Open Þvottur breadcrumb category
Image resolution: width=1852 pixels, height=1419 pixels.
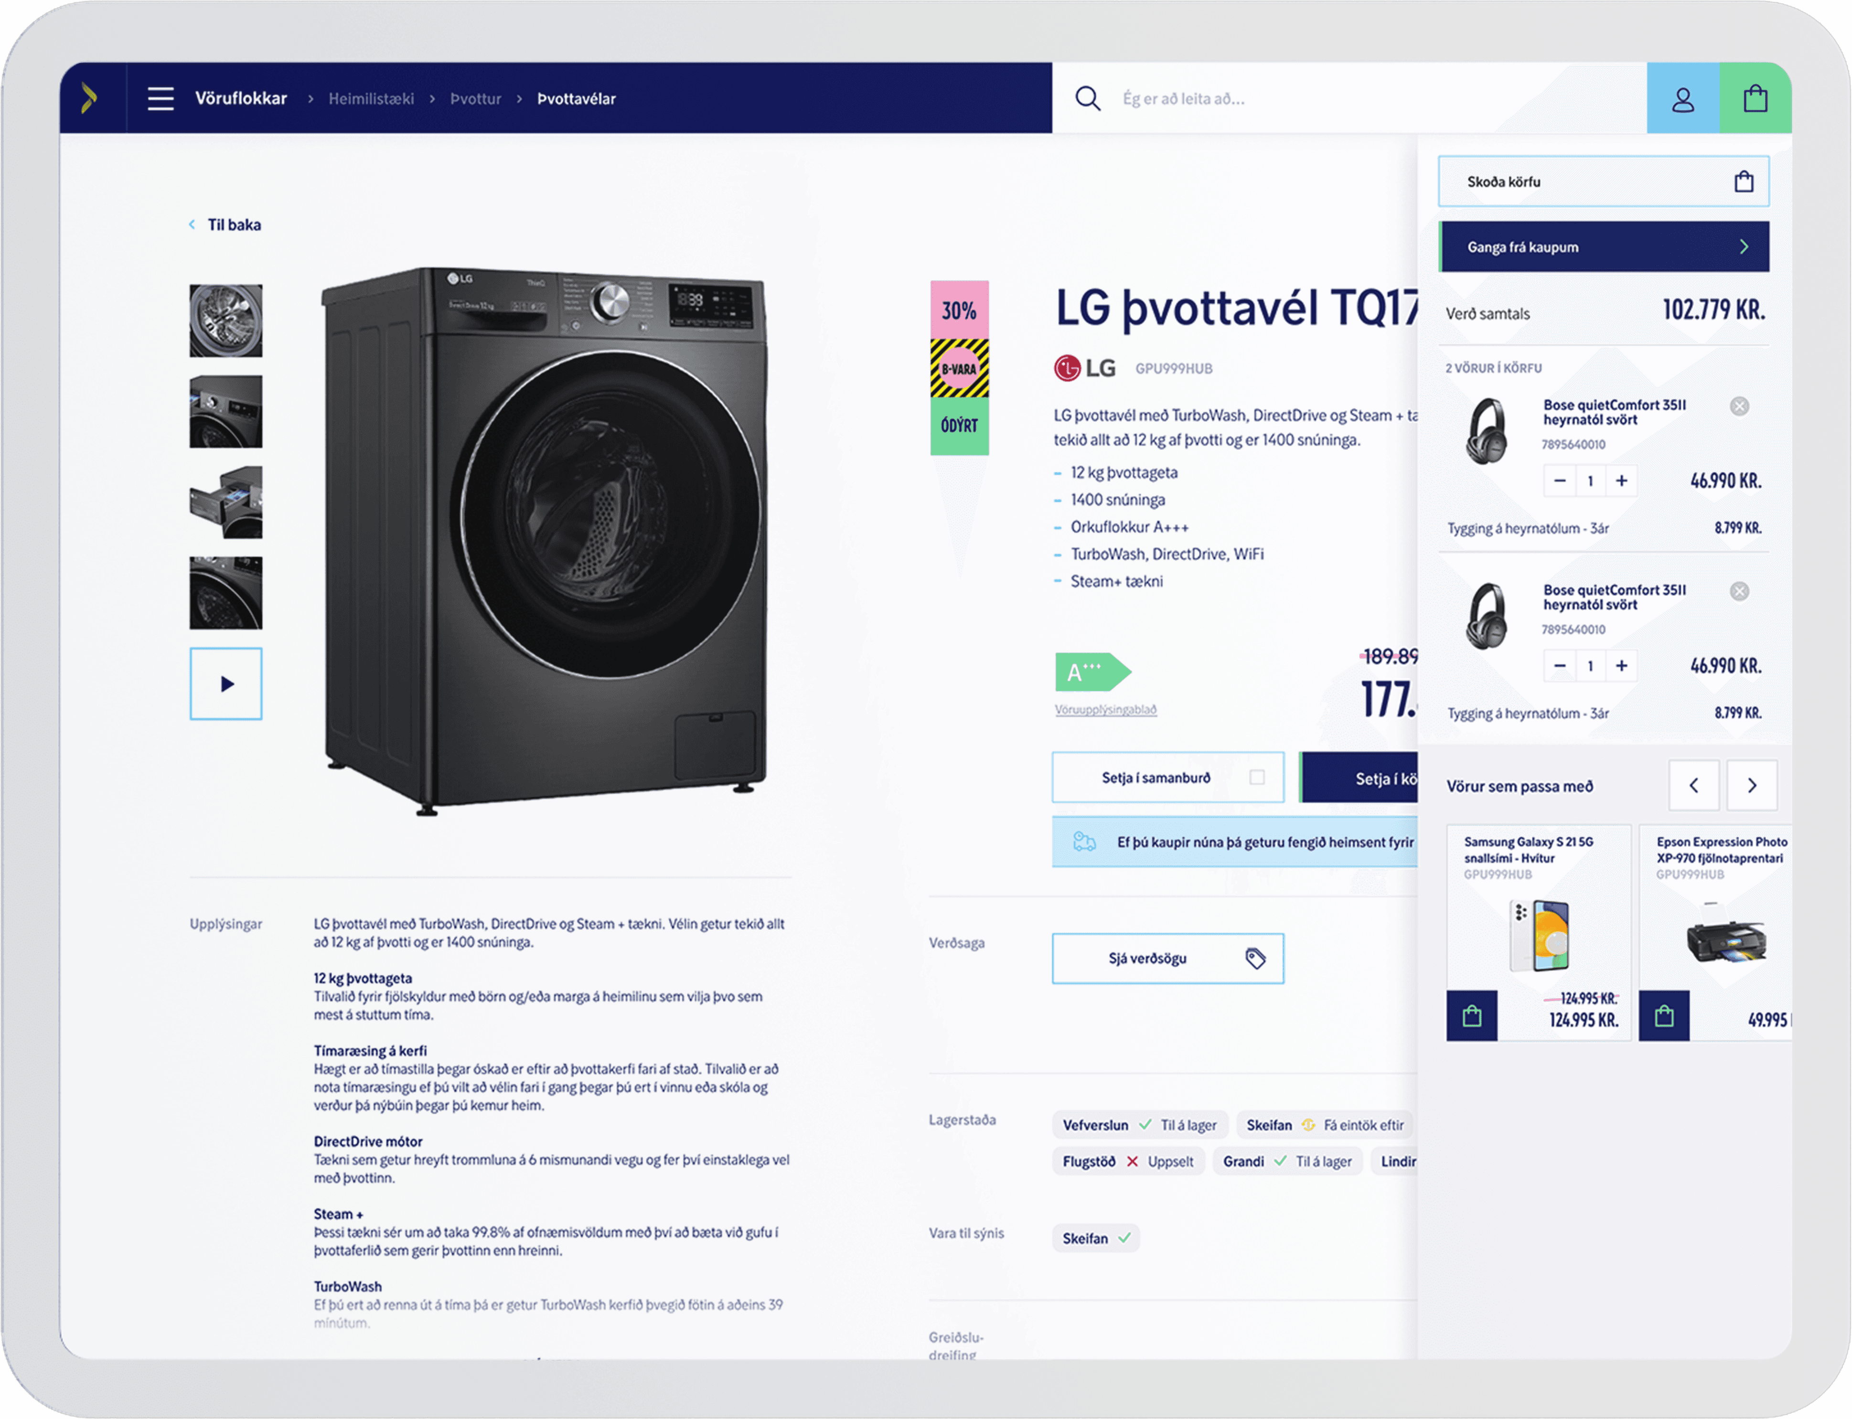(x=475, y=99)
